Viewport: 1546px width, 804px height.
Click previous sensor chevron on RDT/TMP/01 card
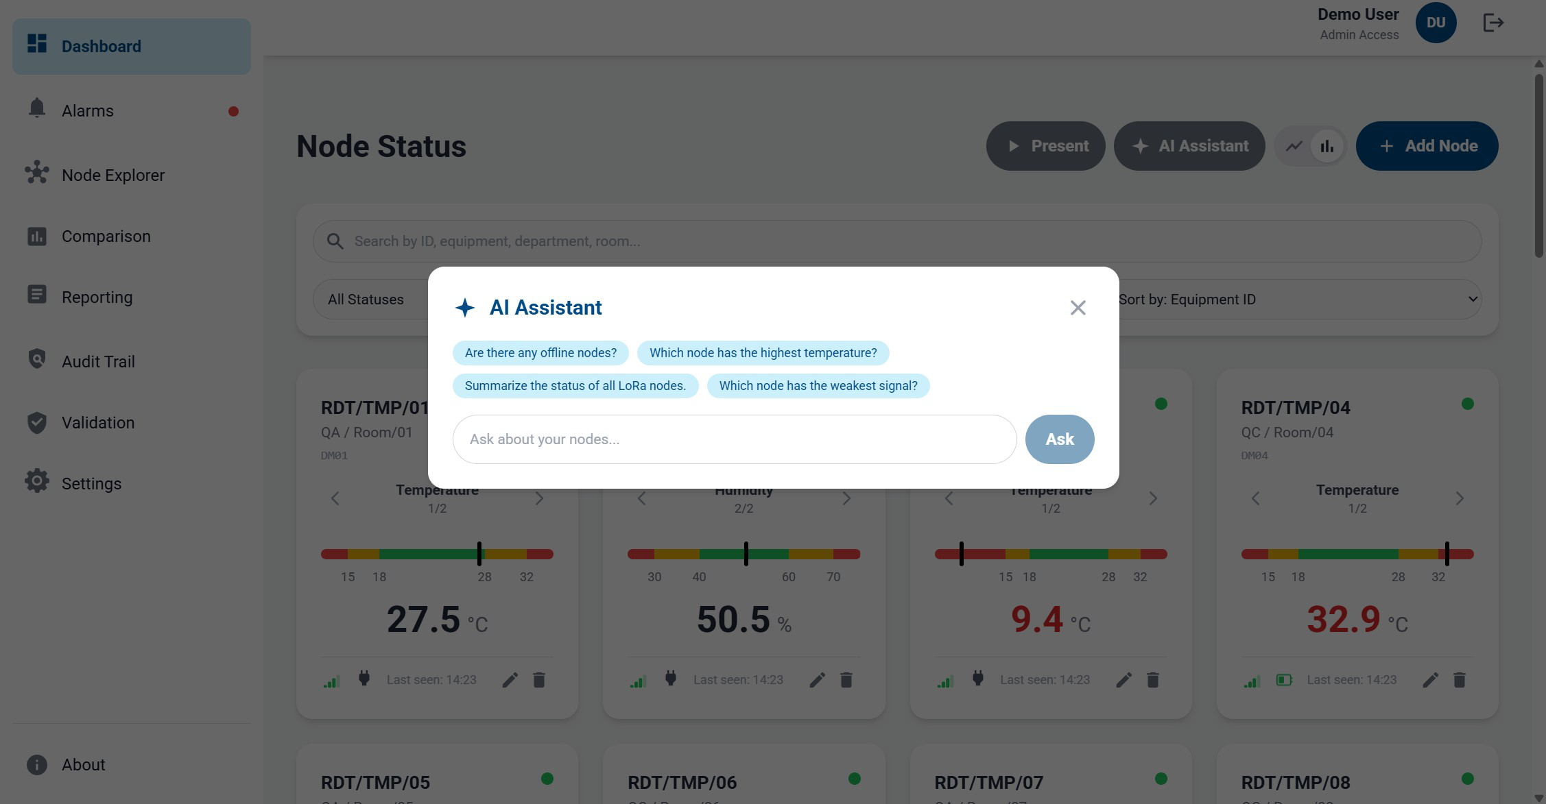(x=335, y=498)
